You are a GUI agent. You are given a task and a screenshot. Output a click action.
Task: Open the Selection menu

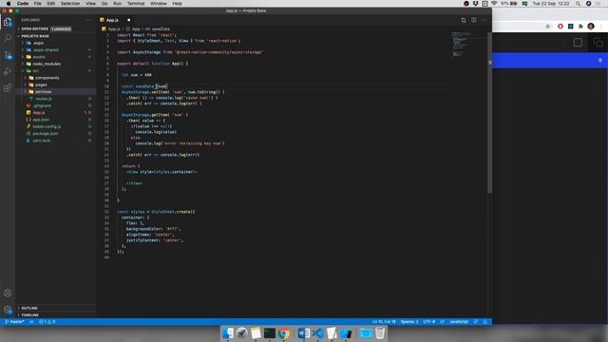(x=69, y=4)
